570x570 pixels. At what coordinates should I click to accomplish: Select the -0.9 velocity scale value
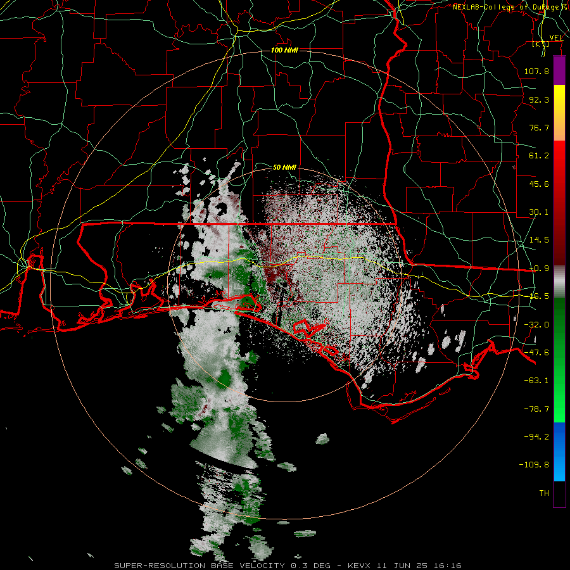point(539,269)
